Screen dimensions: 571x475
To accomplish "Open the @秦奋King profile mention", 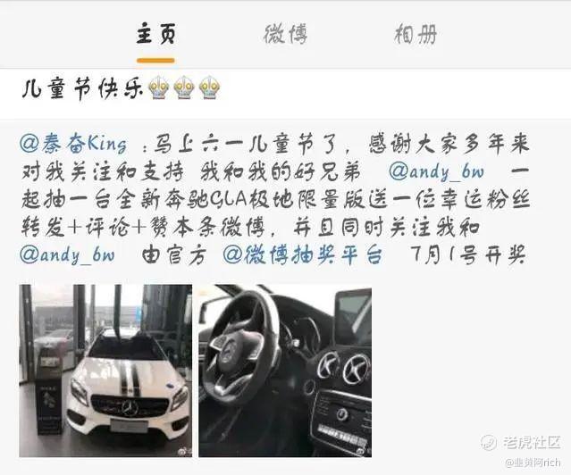I will (x=73, y=144).
